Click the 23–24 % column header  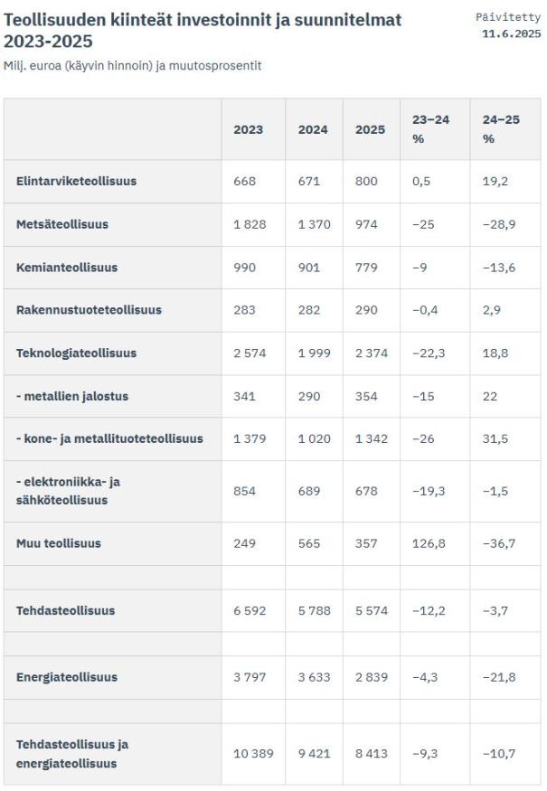coord(430,129)
